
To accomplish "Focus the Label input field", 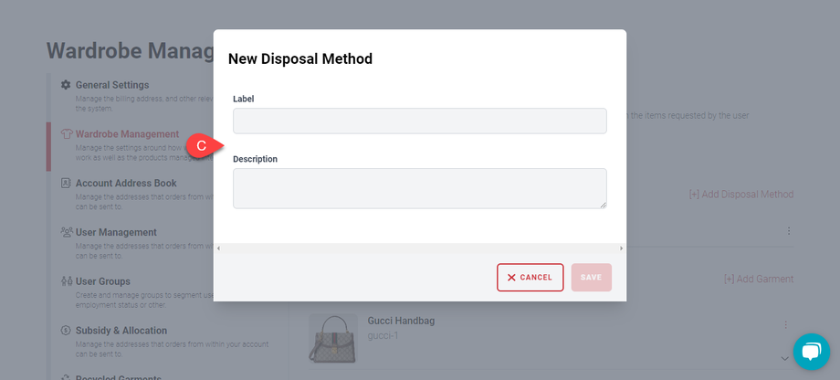I will (419, 121).
